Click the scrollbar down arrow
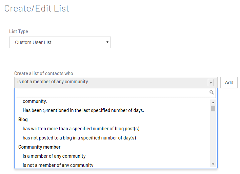The image size is (240, 174). click(213, 164)
